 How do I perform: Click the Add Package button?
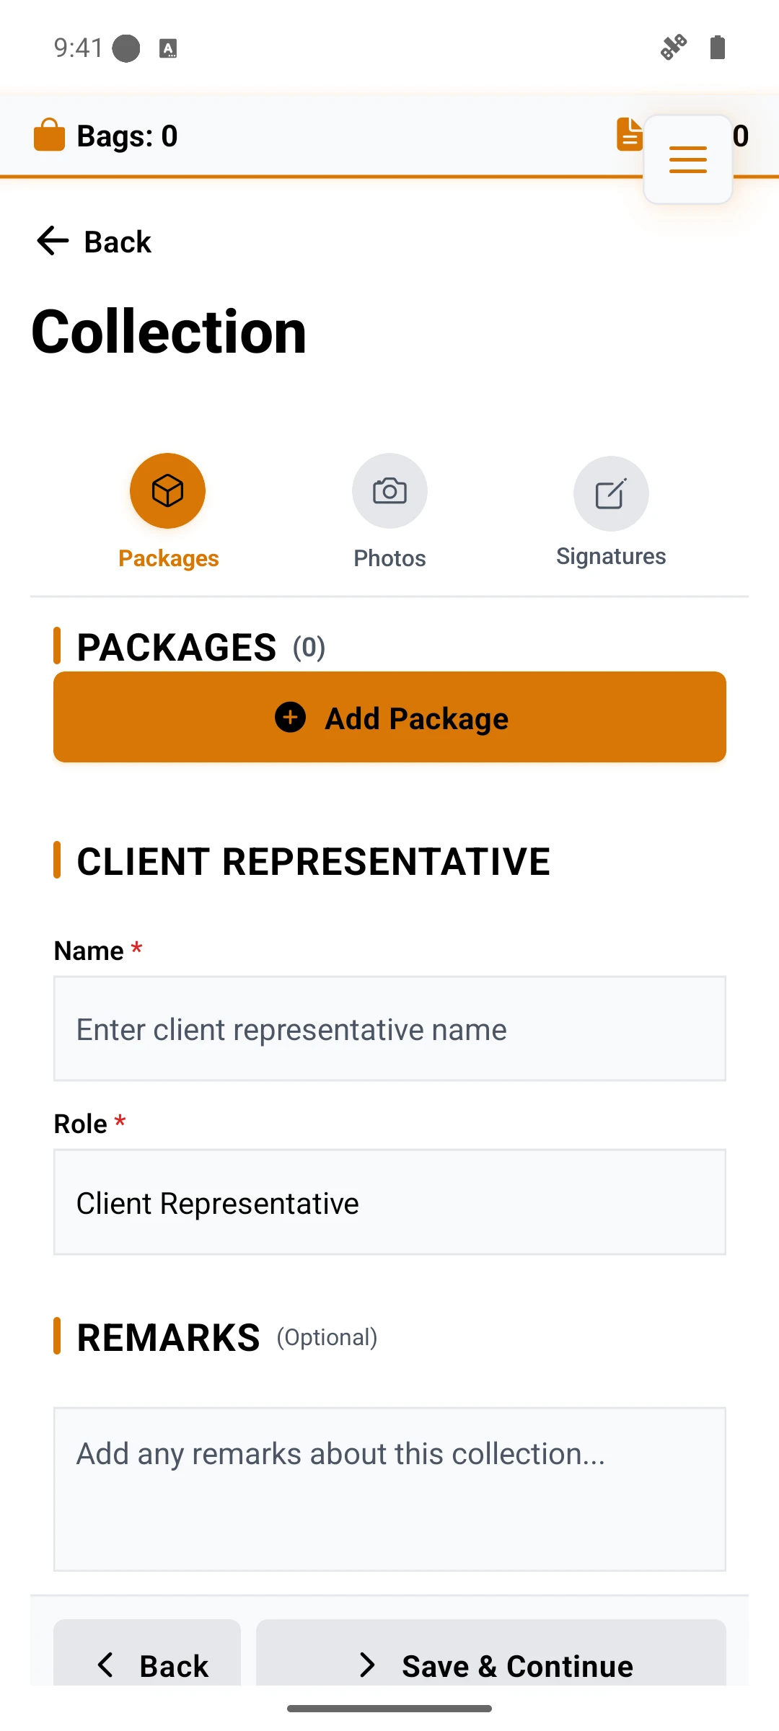(x=389, y=717)
